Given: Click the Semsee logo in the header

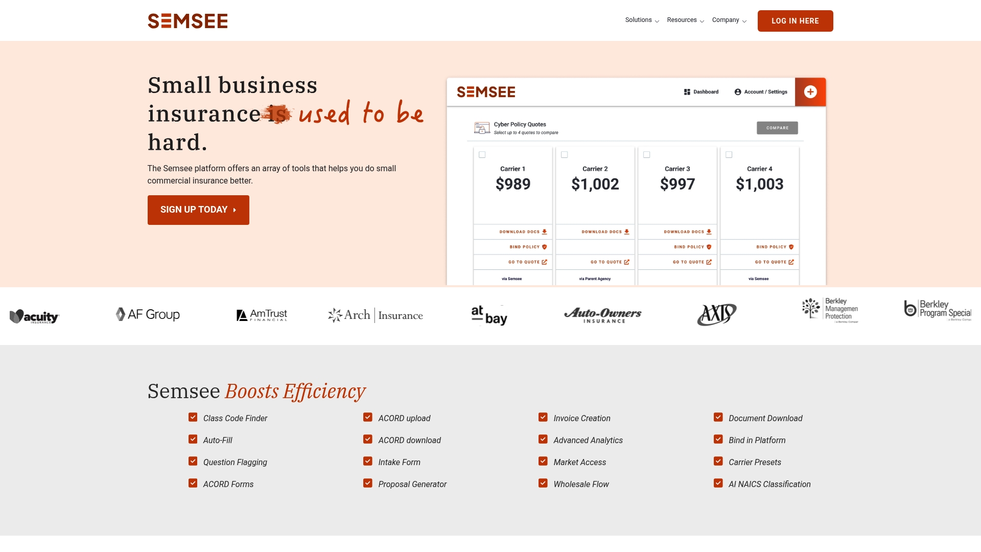Looking at the screenshot, I should (188, 21).
